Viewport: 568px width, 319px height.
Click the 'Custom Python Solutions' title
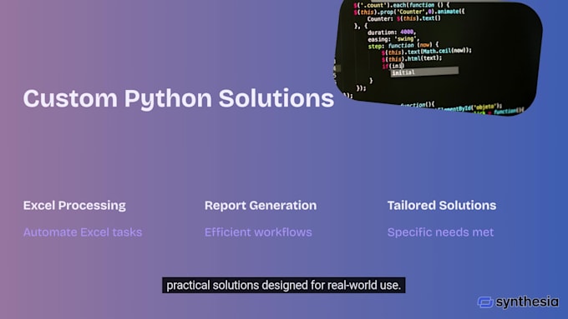click(178, 98)
